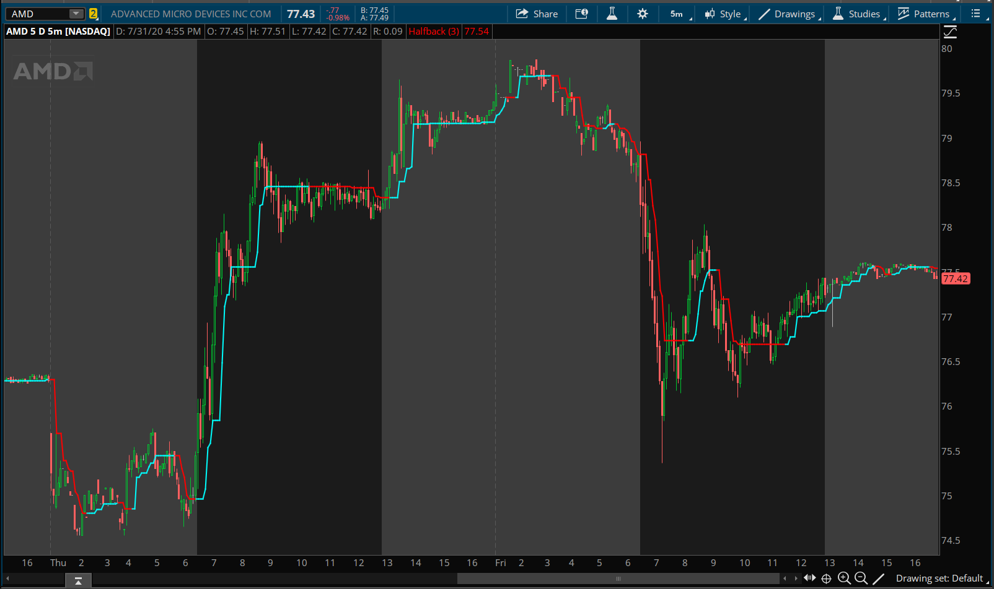Zoom out with the magnifier minus icon
The image size is (994, 589).
[861, 578]
